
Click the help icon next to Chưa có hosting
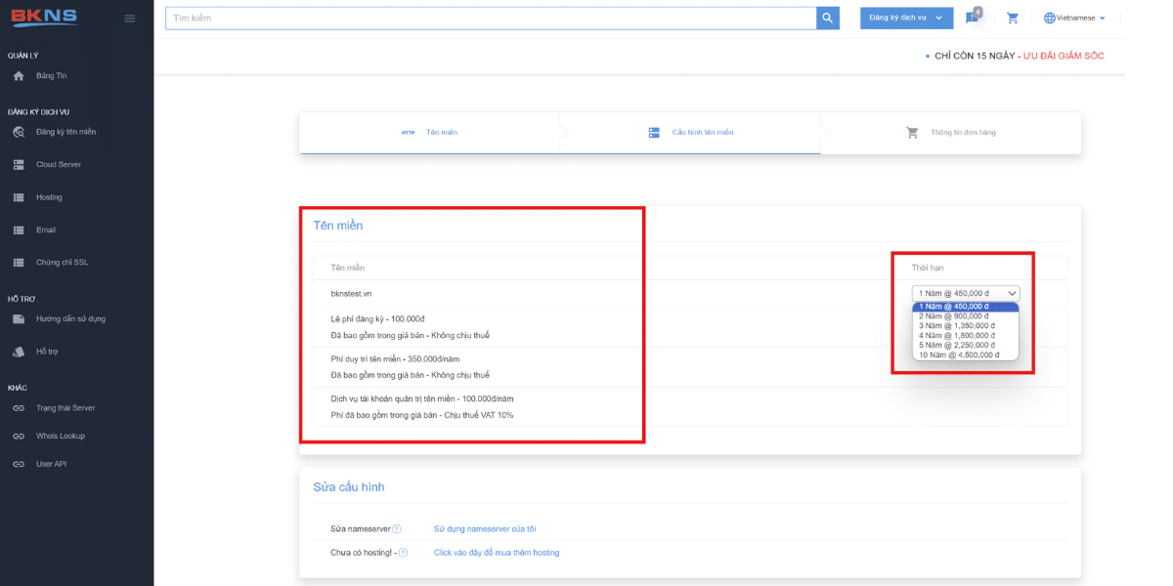coord(403,553)
